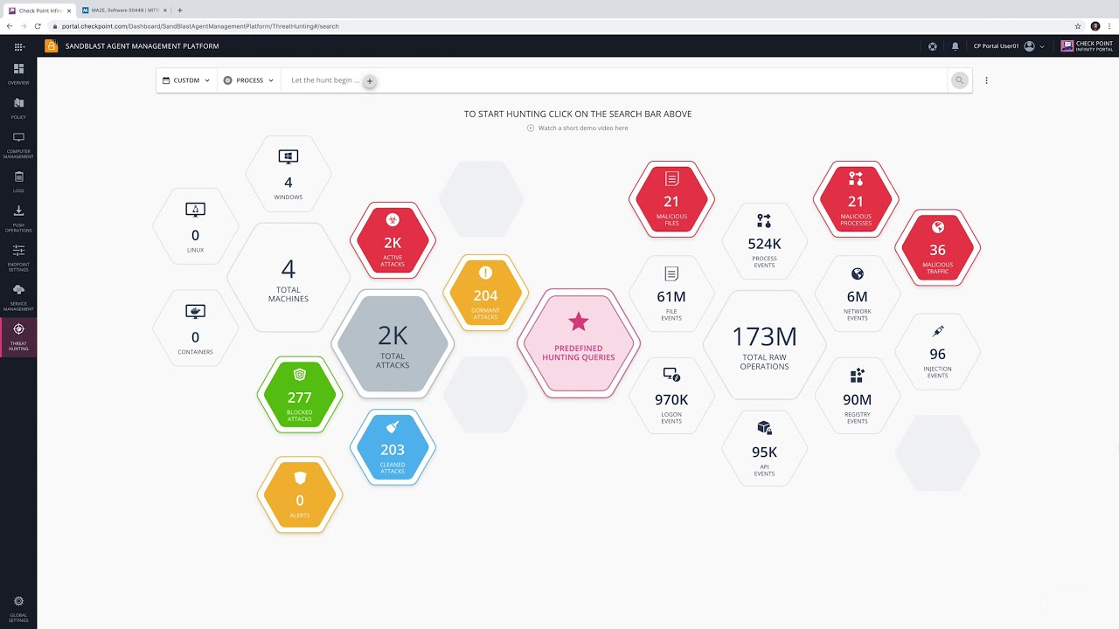Image resolution: width=1119 pixels, height=629 pixels.
Task: Select the Logon Events hexagon
Action: [671, 397]
